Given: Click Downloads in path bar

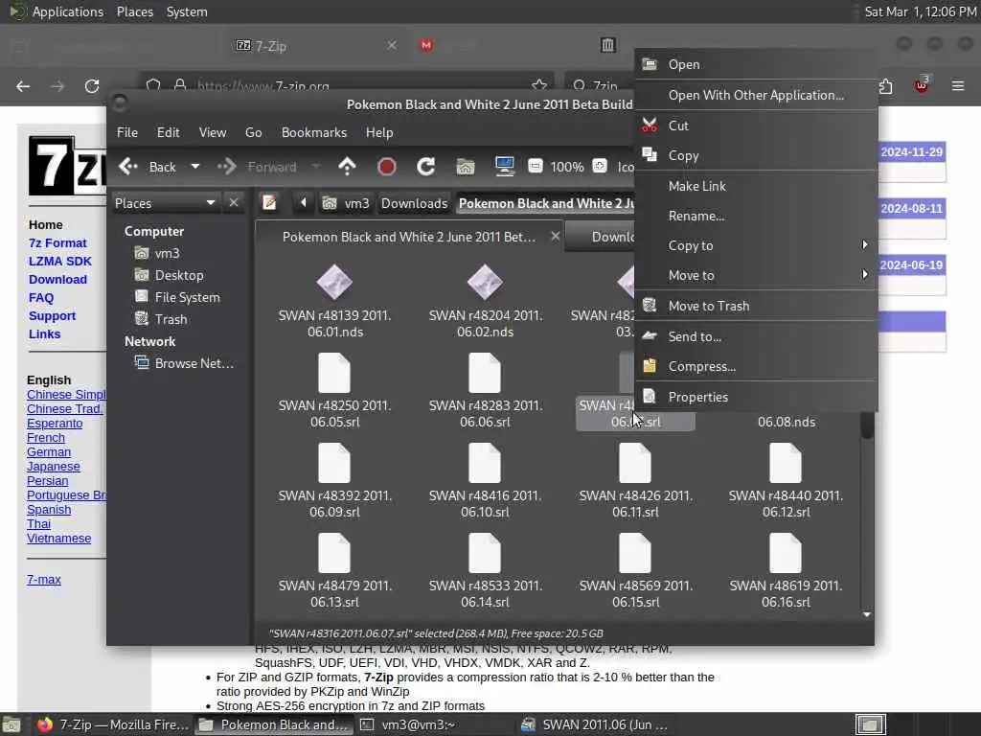Looking at the screenshot, I should click(414, 203).
